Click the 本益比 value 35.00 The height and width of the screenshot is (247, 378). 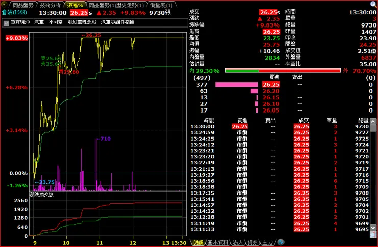point(368,64)
